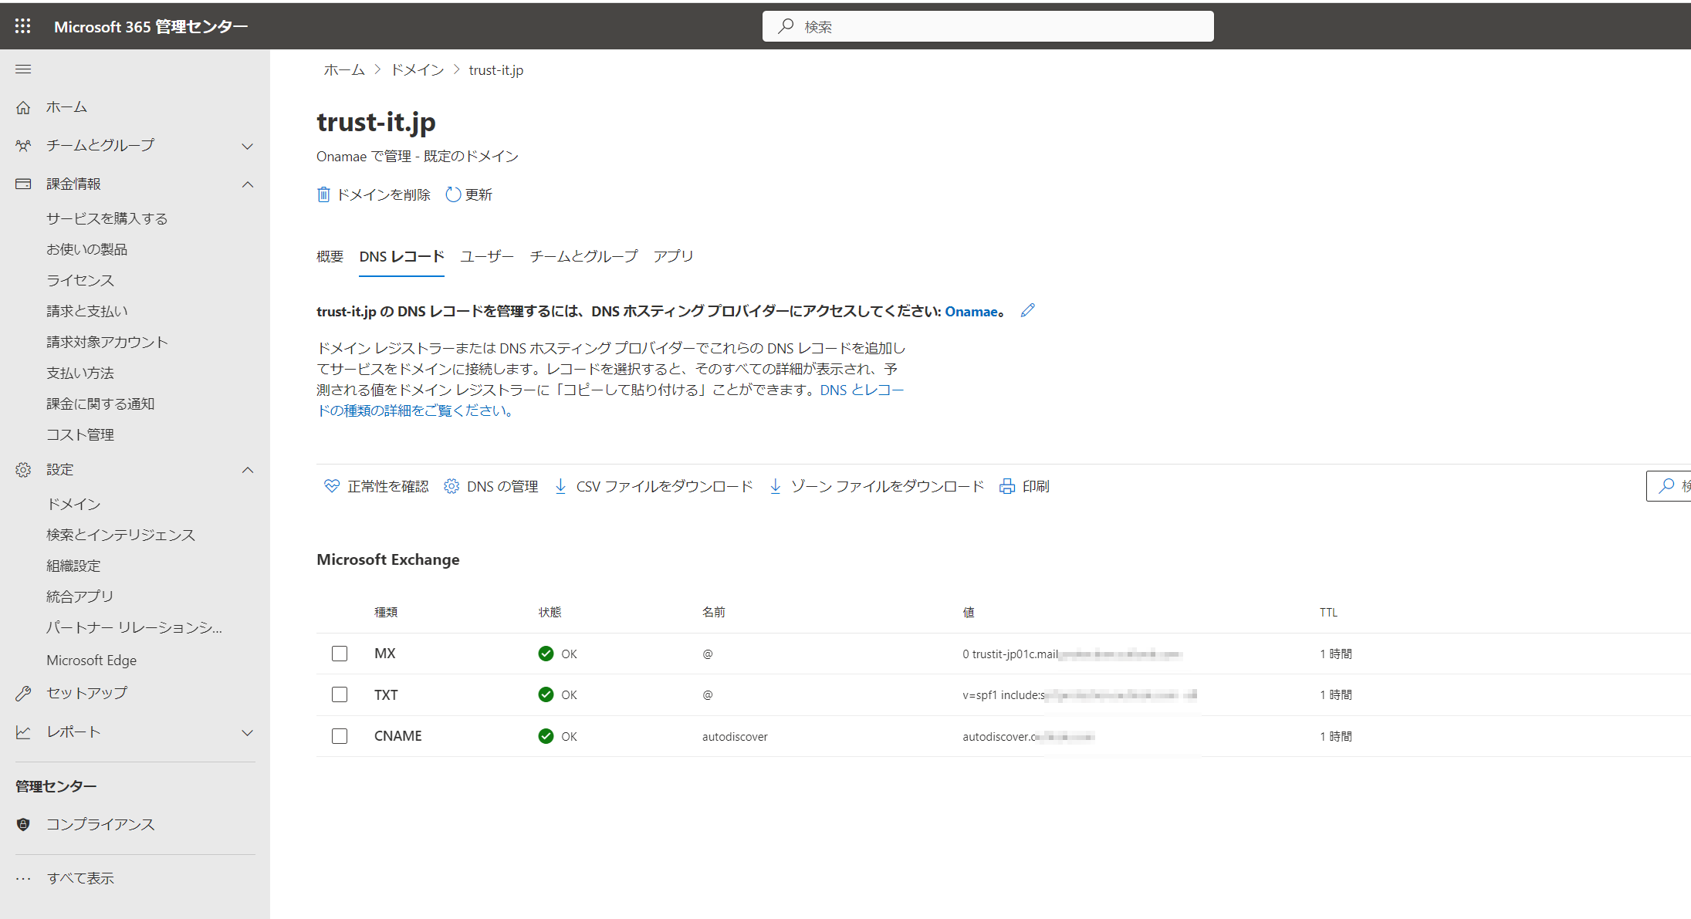Click the printer icon
This screenshot has width=1691, height=919.
(1007, 486)
